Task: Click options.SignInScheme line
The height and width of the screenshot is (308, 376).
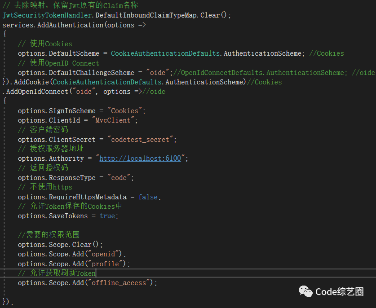Action: [x=82, y=111]
